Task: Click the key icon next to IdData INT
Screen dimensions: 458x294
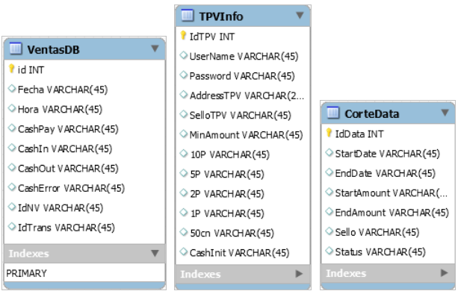Action: [329, 133]
